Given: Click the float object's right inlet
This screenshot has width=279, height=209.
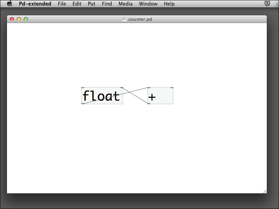Looking at the screenshot, I should click(x=121, y=88).
